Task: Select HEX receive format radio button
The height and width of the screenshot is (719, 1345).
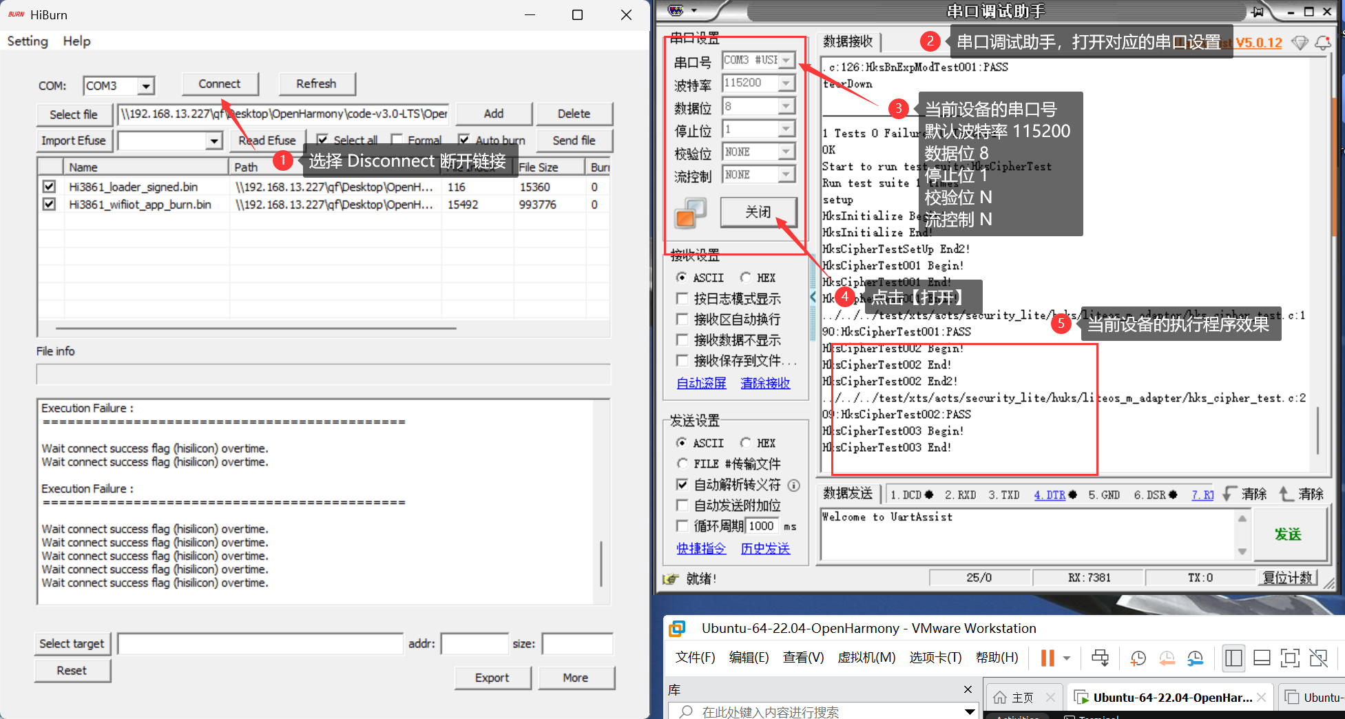Action: pyautogui.click(x=747, y=278)
